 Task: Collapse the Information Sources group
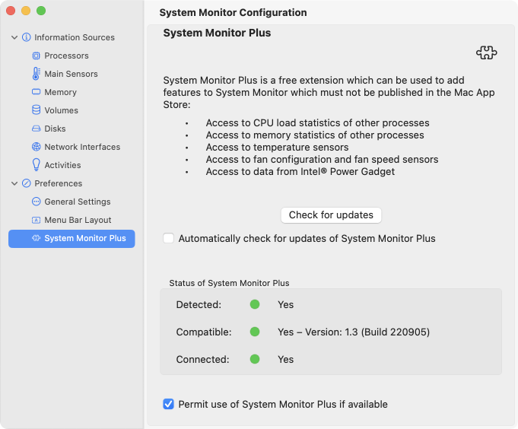click(x=14, y=37)
